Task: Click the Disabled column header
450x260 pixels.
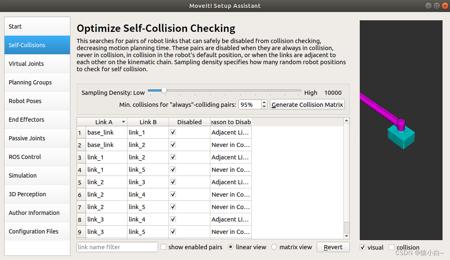Action: [190, 122]
